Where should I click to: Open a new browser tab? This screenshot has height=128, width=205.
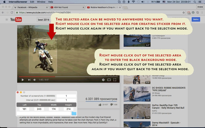tap(126, 8)
